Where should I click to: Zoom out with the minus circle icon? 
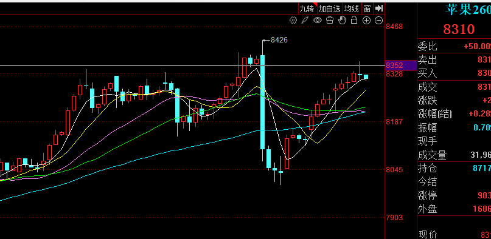pyautogui.click(x=378, y=20)
